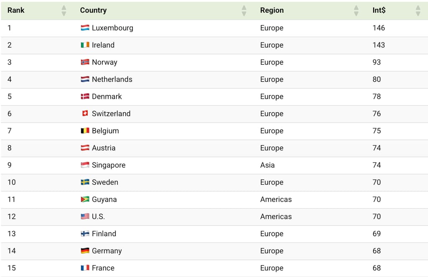The image size is (428, 277).
Task: Click the Singapore flag icon
Action: click(x=84, y=165)
